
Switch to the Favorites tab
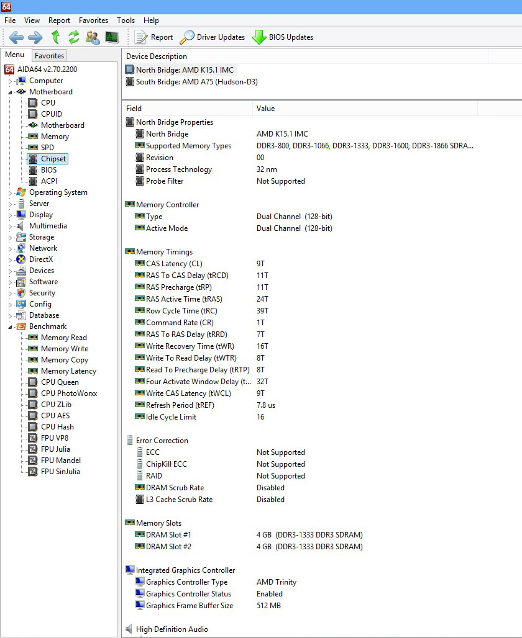click(49, 56)
